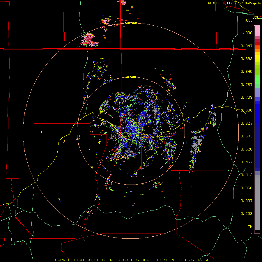Screen dimensions: 262x262
Task: Pick the yellow color bar segment
Action: [x=257, y=57]
